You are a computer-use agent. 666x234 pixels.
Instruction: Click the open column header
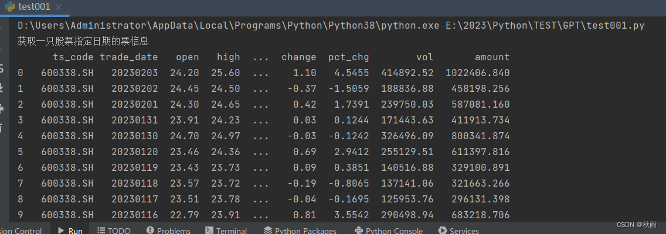pos(188,57)
